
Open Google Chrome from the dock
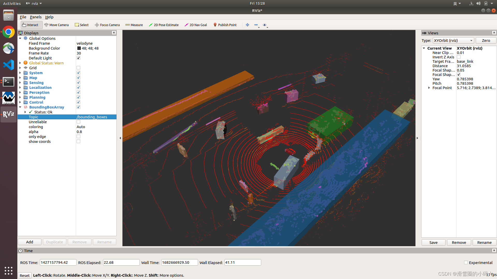point(9,32)
